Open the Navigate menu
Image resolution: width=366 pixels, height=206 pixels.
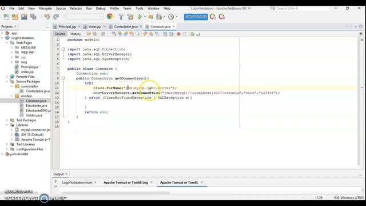45,8
